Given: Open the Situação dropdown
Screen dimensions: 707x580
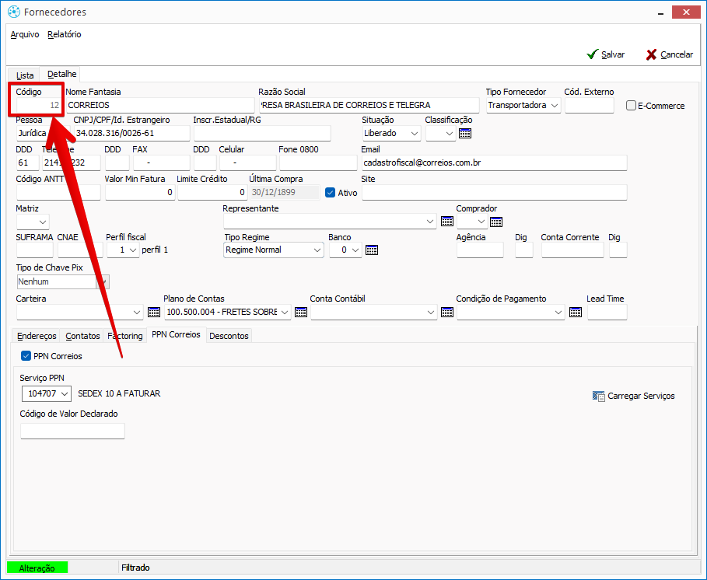Looking at the screenshot, I should (415, 134).
